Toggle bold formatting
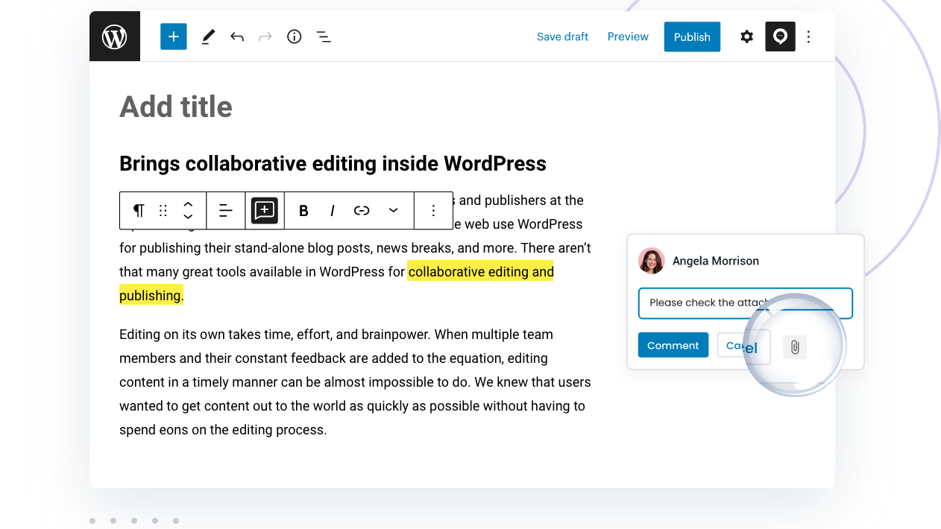 pos(303,211)
